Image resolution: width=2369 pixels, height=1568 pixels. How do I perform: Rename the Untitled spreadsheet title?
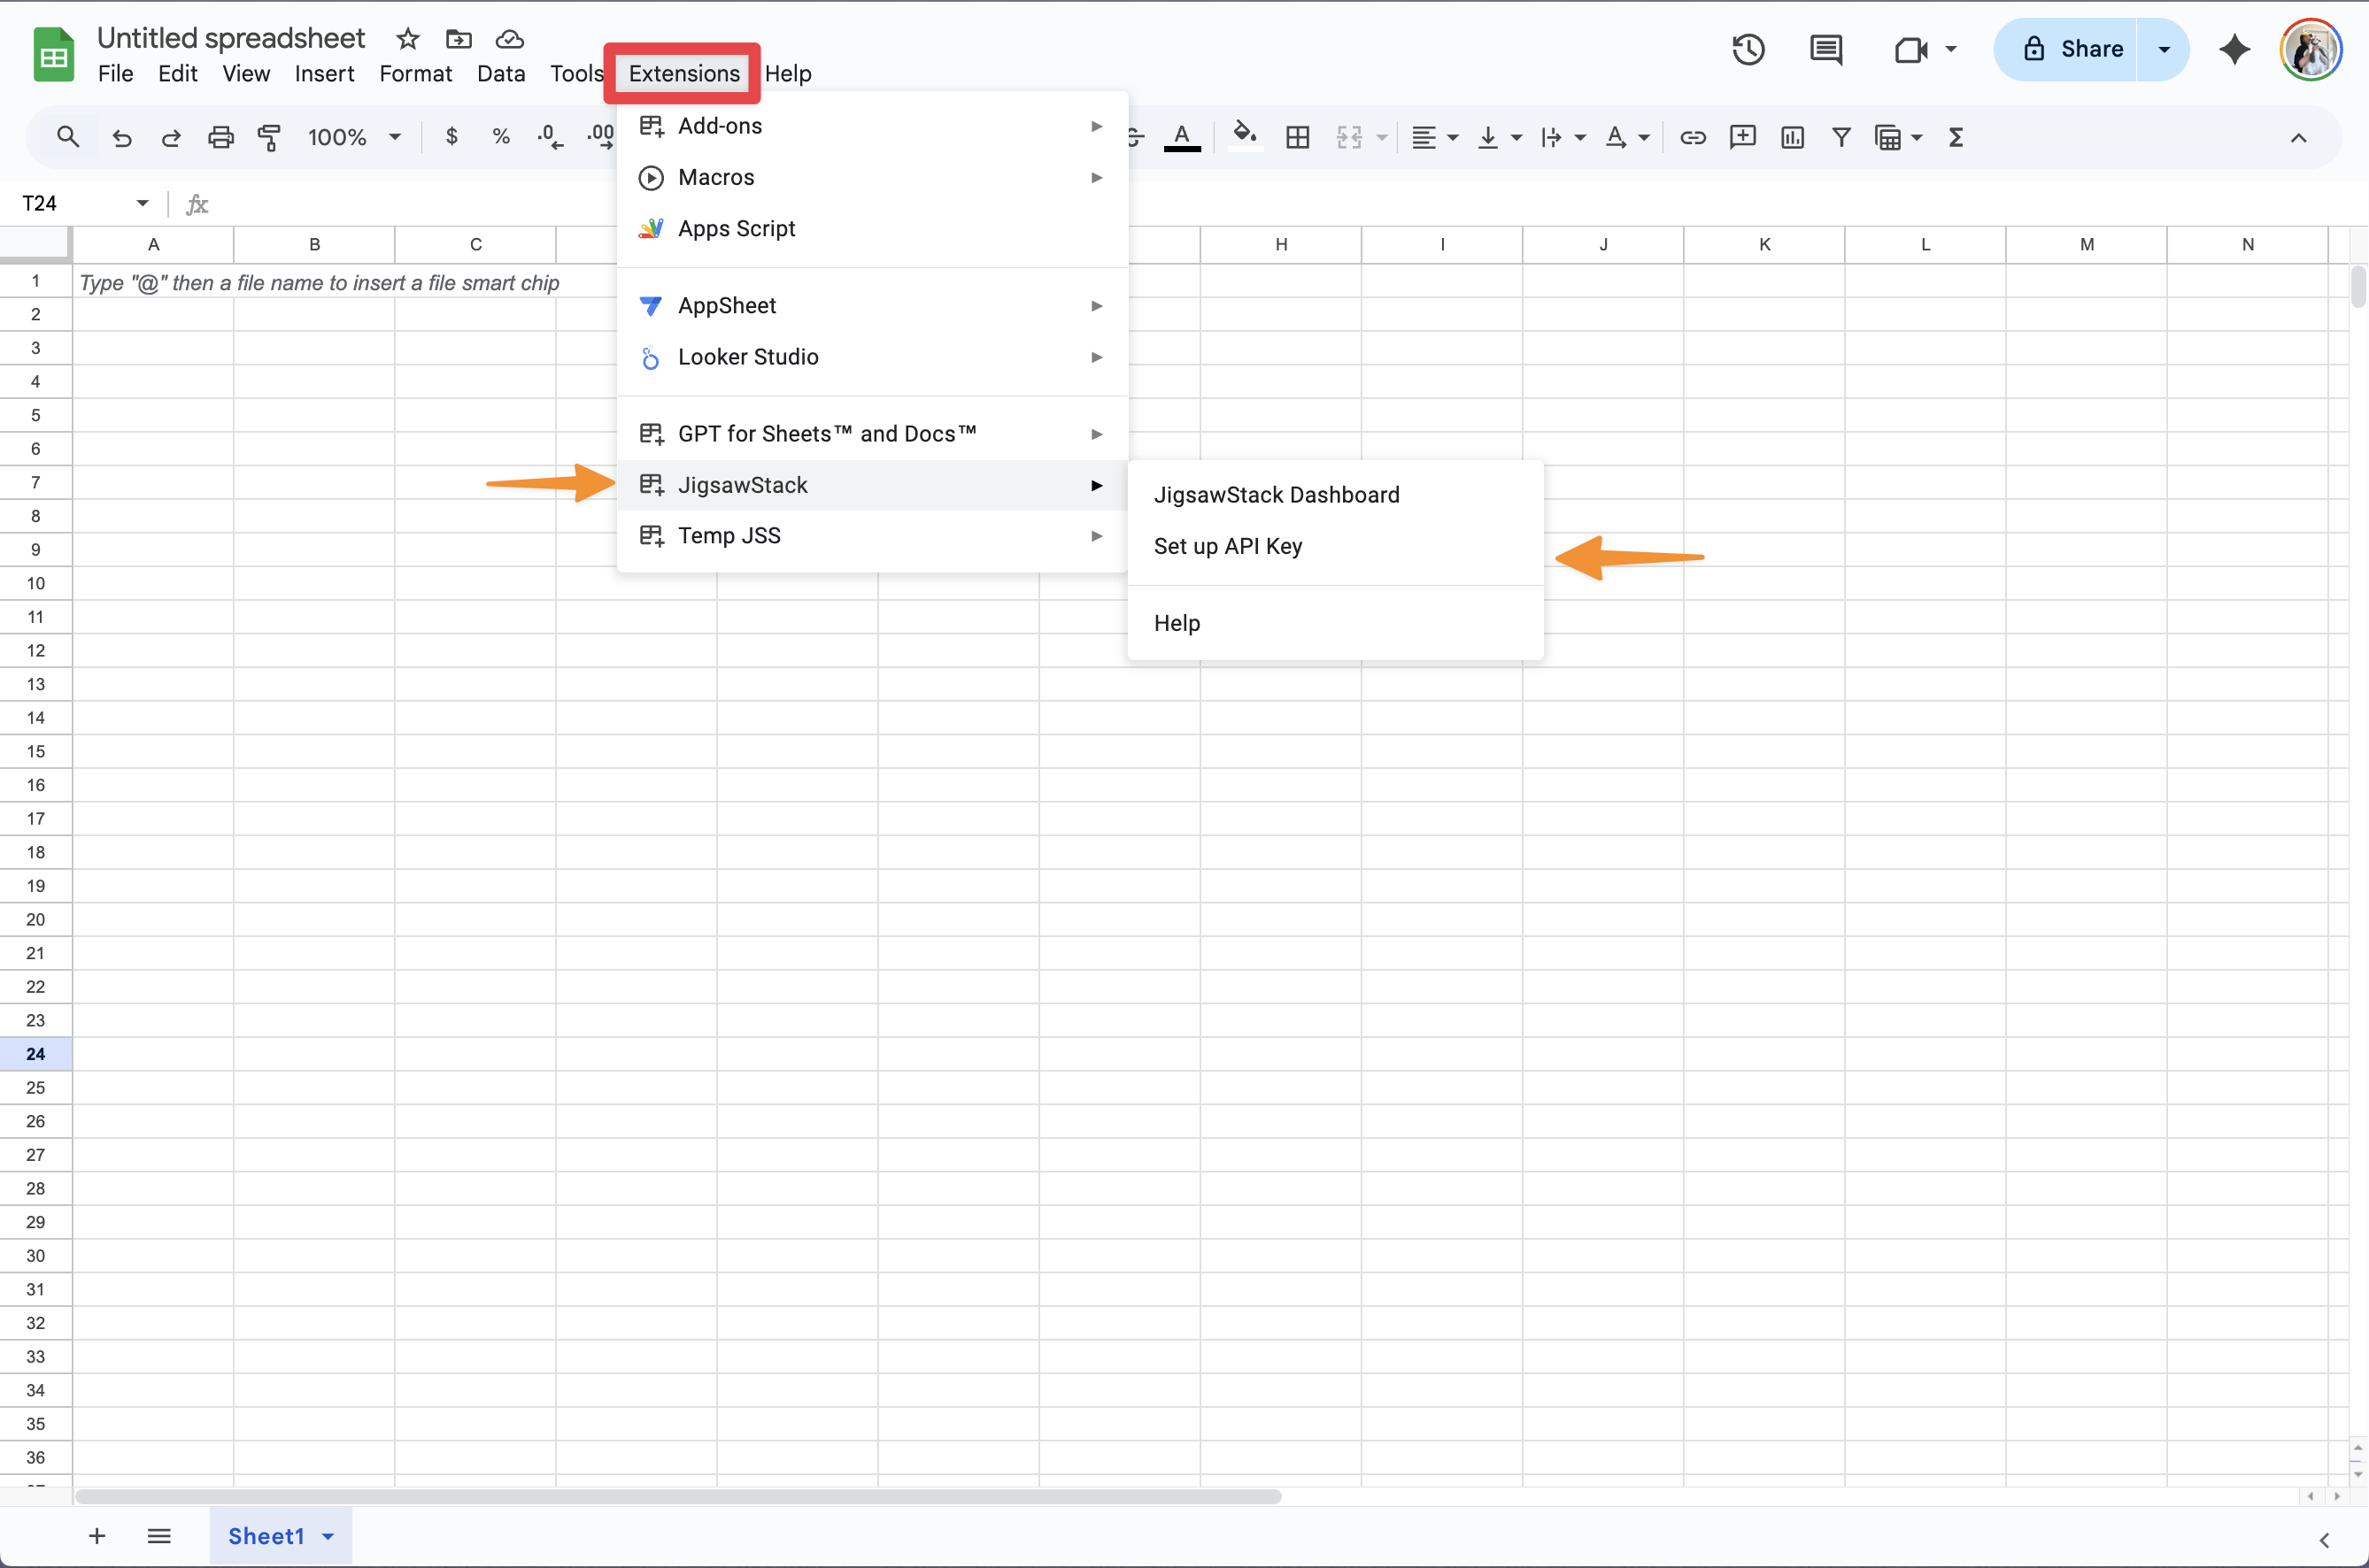point(231,38)
